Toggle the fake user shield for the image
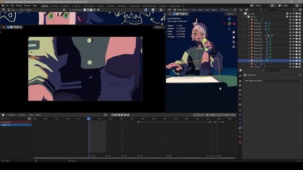Screen dimensions: 303x170 [85, 10]
